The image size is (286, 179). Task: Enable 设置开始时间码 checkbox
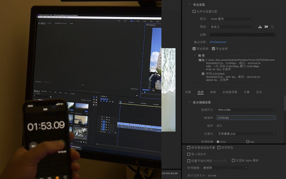pos(189,161)
